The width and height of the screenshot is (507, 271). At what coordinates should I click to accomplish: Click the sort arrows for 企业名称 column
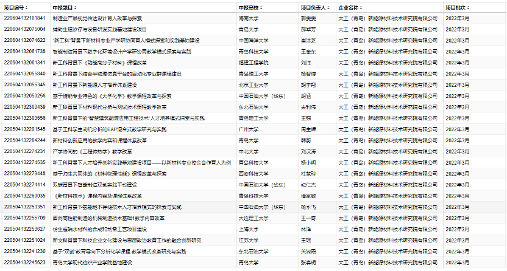[361, 8]
